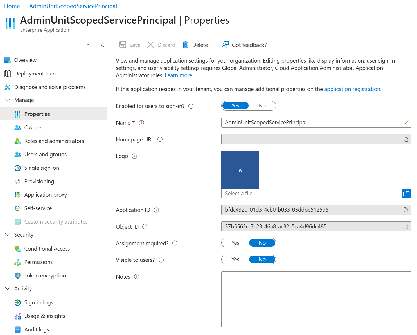Click the Self-service icon
Image resolution: width=417 pixels, height=335 pixels.
pyautogui.click(x=18, y=208)
